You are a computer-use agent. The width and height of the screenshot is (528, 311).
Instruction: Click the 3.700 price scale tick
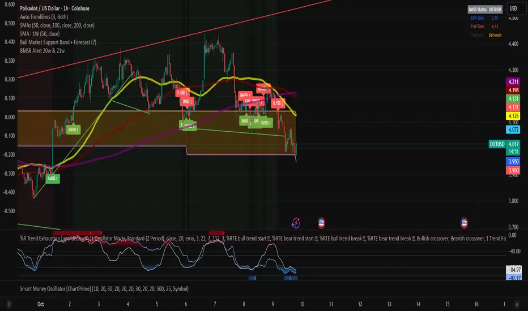(x=513, y=227)
